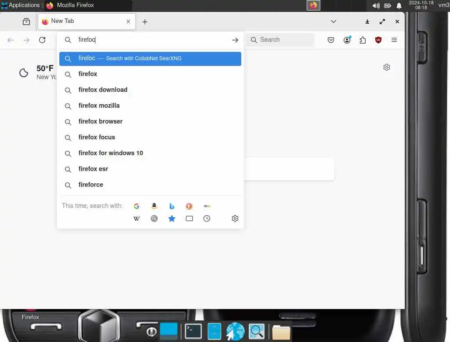Screen dimensions: 450x342
Task: Search this time with Google
Action: 137,206
